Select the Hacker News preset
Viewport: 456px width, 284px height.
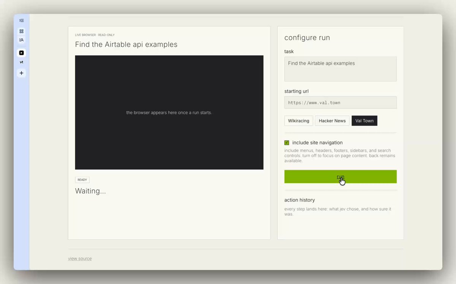[332, 121]
